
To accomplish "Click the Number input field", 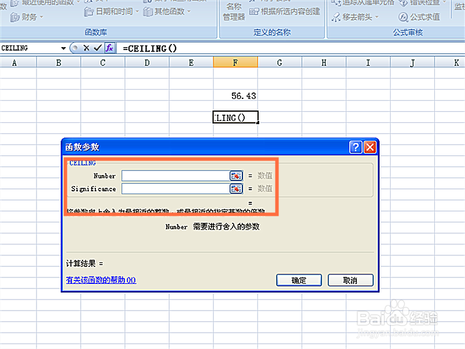I will click(176, 176).
